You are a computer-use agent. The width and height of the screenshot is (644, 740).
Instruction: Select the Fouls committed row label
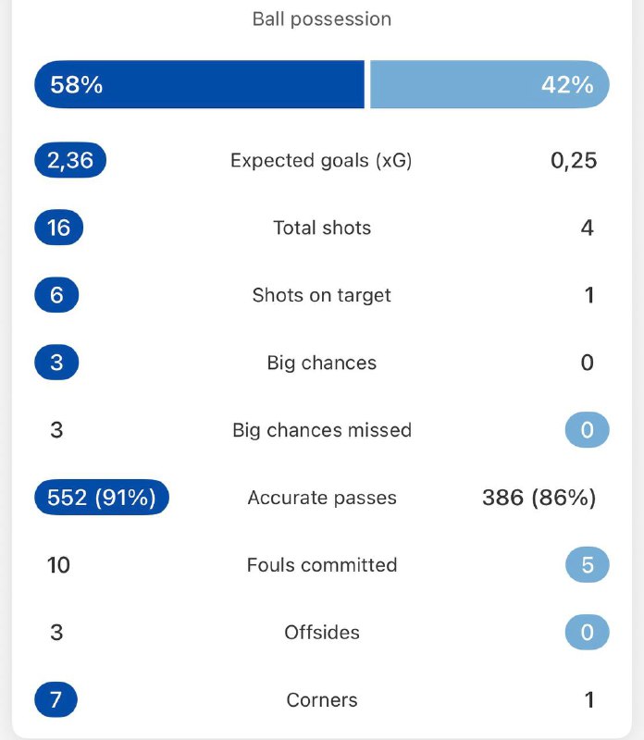[321, 564]
